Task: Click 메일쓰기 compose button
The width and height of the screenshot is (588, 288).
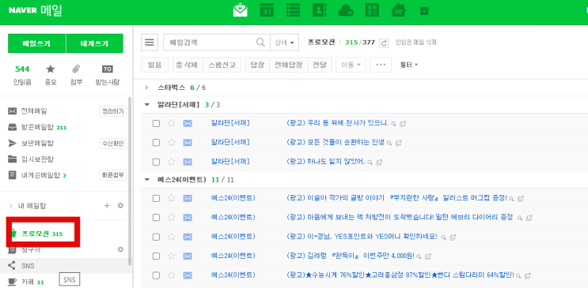Action: 36,43
